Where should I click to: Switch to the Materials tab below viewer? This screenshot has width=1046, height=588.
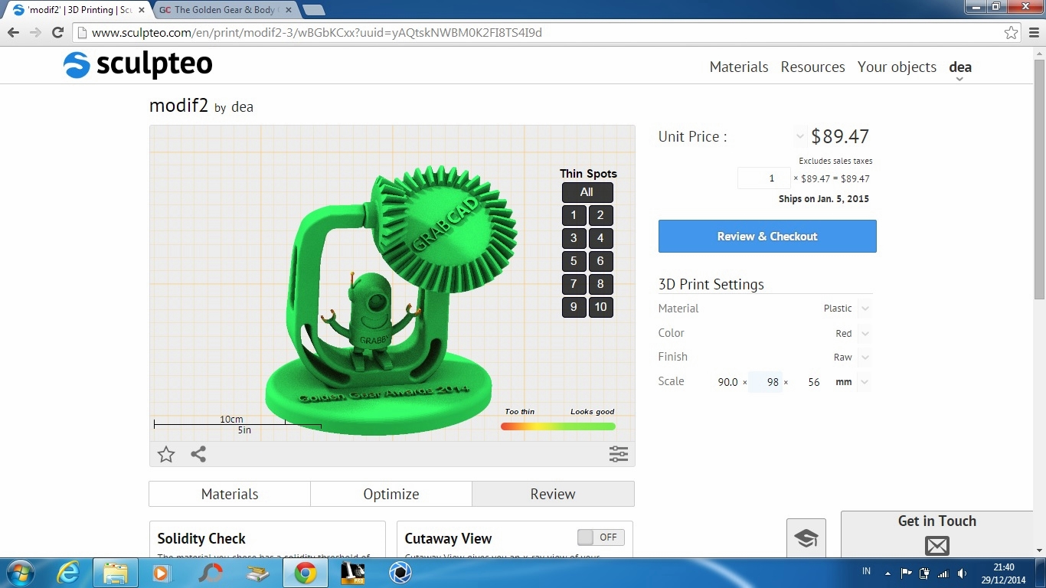(230, 494)
